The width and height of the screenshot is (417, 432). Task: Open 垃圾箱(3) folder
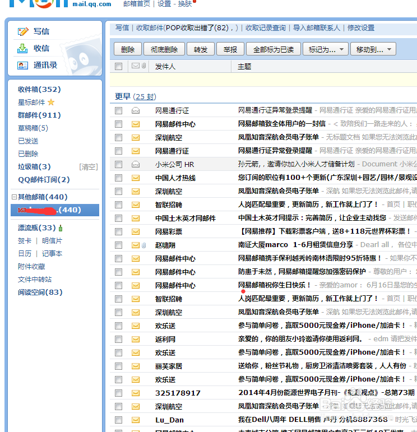tap(34, 166)
